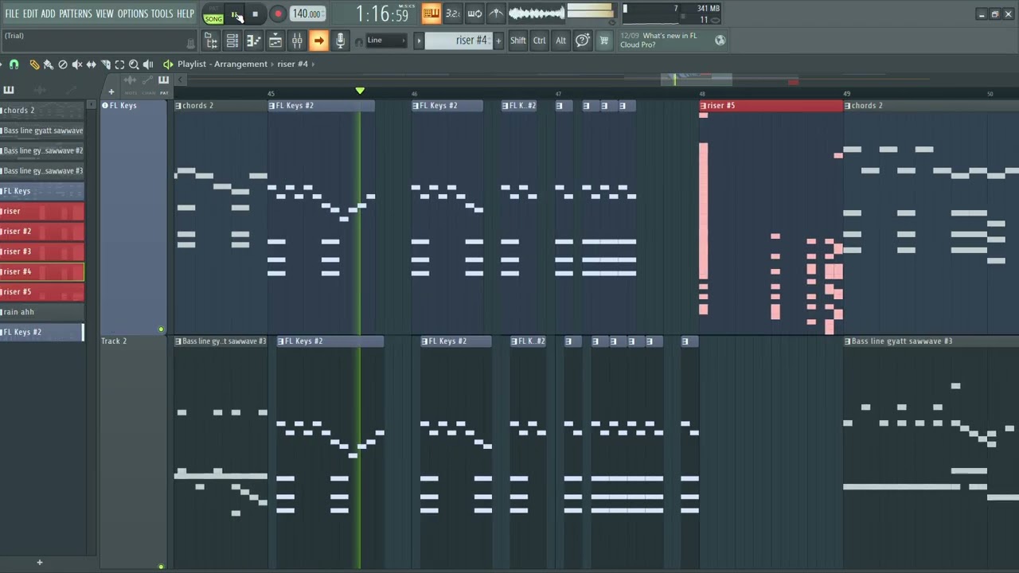Toggle loop recording icon
The image size is (1019, 573).
474,13
